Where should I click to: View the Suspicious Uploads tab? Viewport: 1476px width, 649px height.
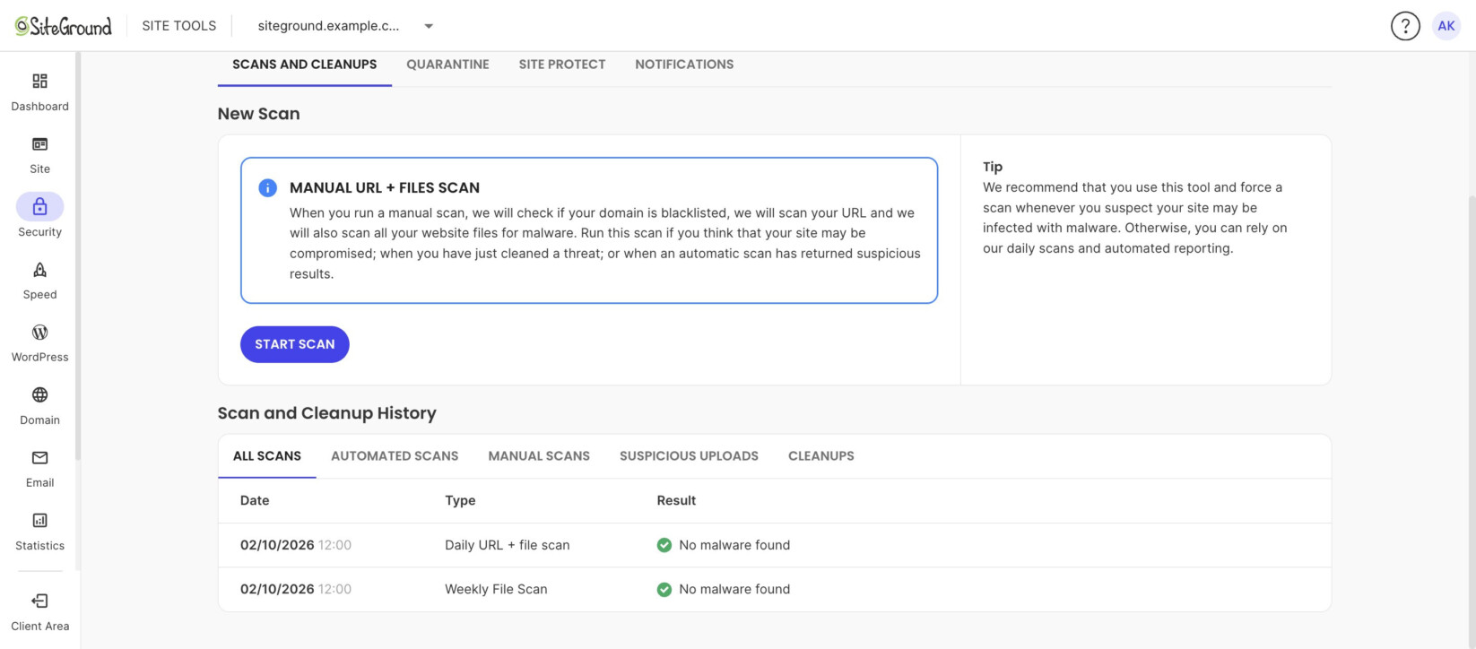(689, 456)
